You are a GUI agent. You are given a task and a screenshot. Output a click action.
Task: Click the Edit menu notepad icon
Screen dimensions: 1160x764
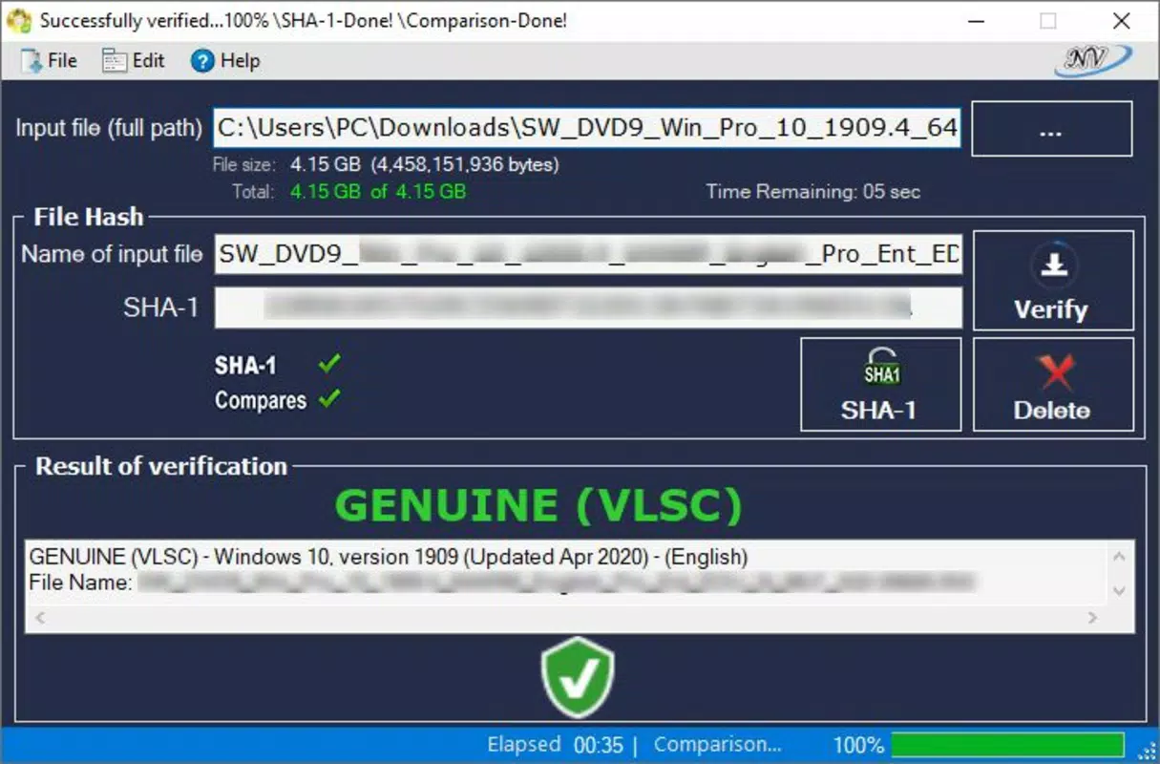115,61
